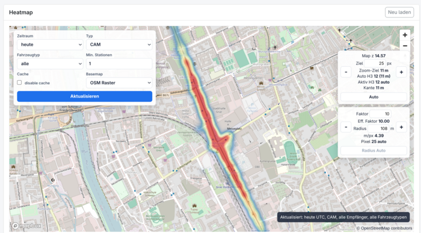Viewport: 421px width, 233px height.
Task: Expand the Basemap dropdown showing OSM Raster
Action: click(x=119, y=82)
